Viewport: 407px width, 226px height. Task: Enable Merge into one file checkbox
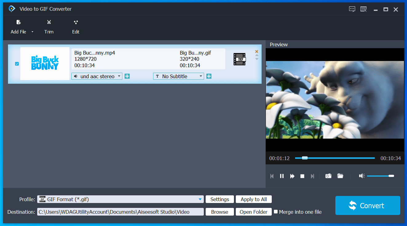click(x=276, y=212)
